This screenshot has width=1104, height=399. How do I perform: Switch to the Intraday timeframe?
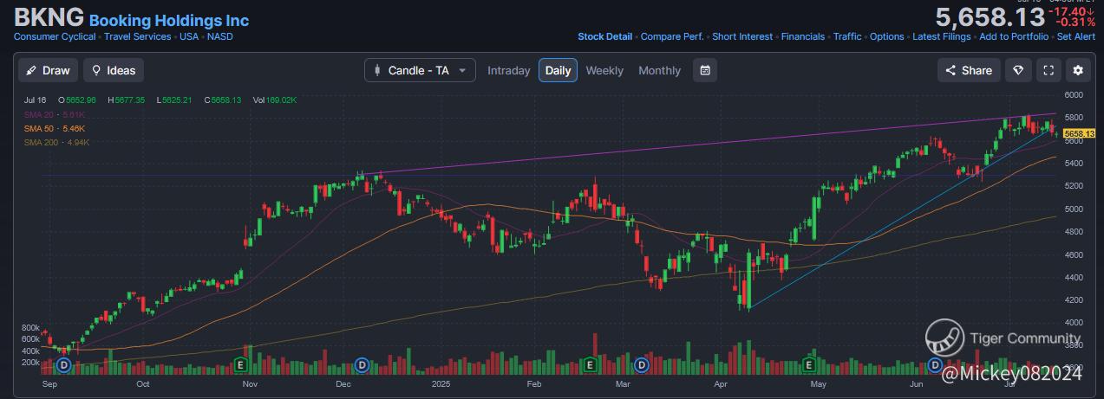coord(508,70)
